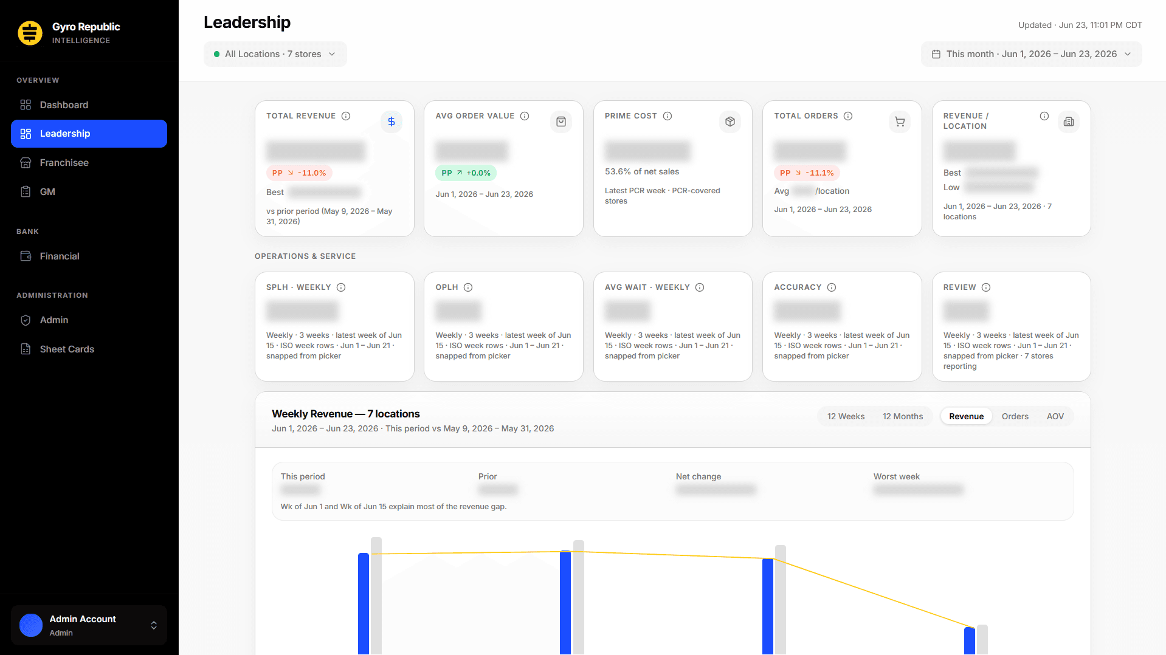Click the revenue gap explanation sentence
The width and height of the screenshot is (1166, 655).
(x=393, y=507)
